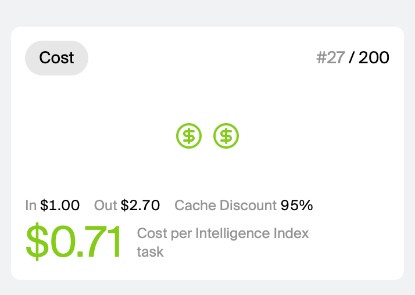Click the word task under the description
Viewport: 415px width, 295px height.
(x=150, y=251)
